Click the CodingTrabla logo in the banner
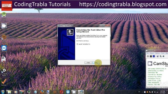 [7, 6]
